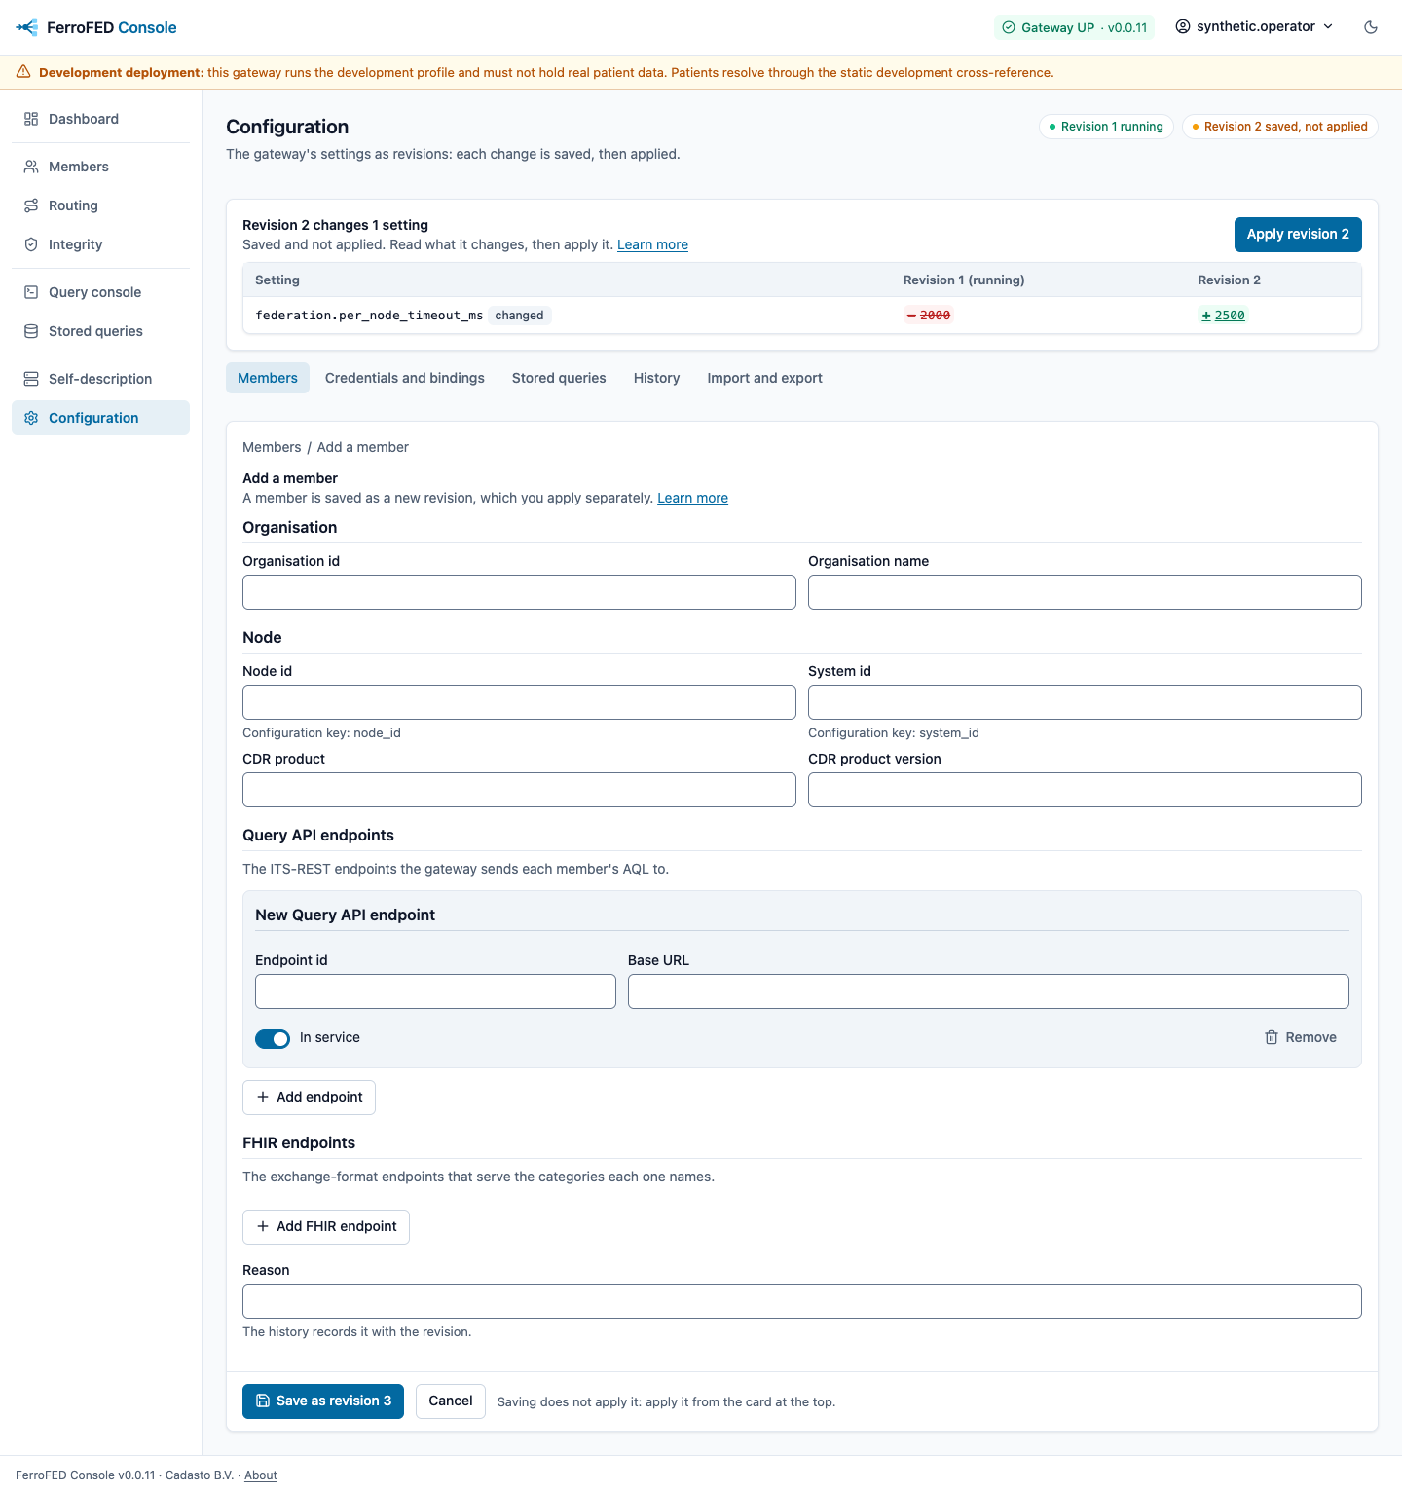Click the Revision 2 saved, not applied badge
Screen dimensions: 1402x1494
(1279, 127)
